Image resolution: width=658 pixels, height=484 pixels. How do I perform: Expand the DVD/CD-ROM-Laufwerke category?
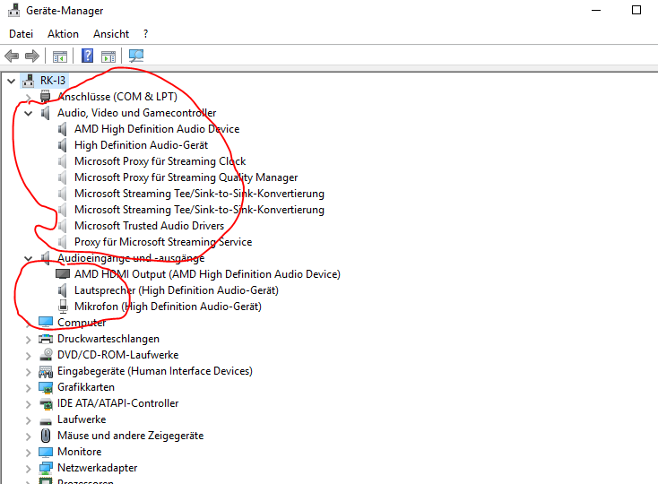pos(28,356)
